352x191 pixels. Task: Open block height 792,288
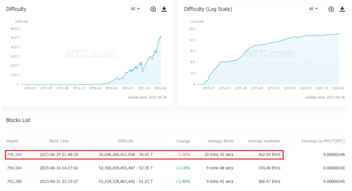coord(14,181)
